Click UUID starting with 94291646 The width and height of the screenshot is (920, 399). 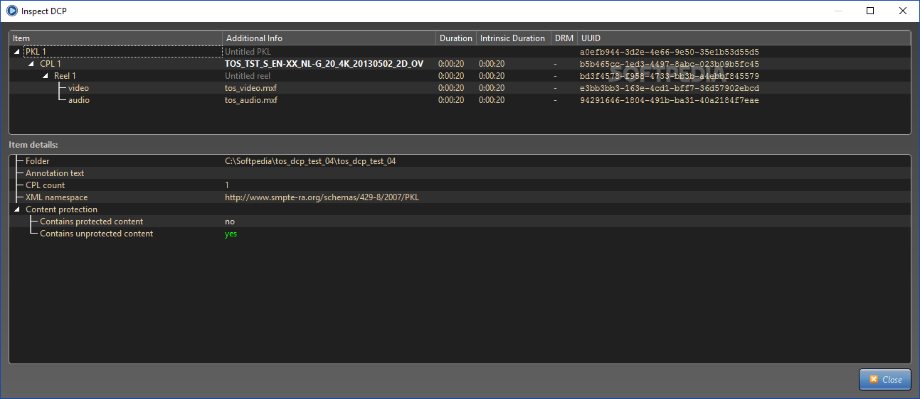point(670,100)
